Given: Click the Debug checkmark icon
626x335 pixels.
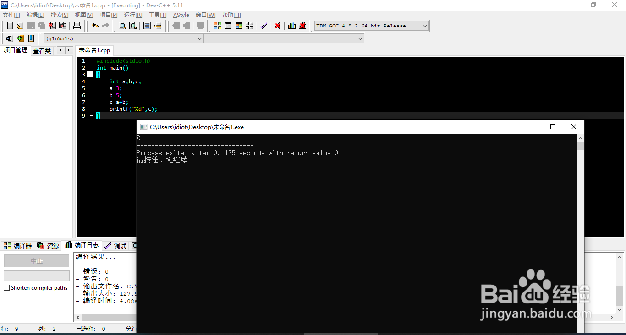Looking at the screenshot, I should coord(263,26).
